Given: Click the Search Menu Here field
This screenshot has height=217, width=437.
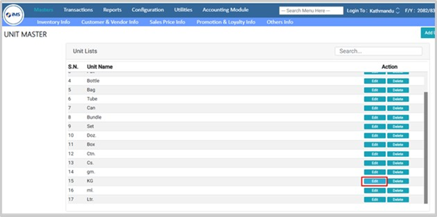Looking at the screenshot, I should pyautogui.click(x=311, y=11).
